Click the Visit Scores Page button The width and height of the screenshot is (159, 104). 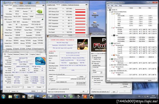click(x=81, y=83)
